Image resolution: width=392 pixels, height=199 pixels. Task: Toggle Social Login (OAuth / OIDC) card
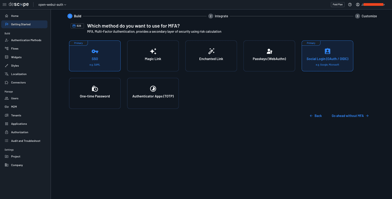click(327, 56)
